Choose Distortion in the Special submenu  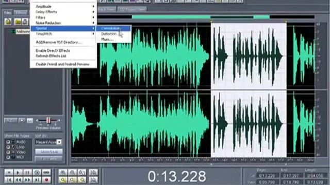click(x=113, y=34)
